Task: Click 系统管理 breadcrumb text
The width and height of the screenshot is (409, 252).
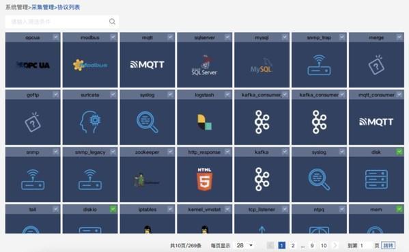Action: coord(16,8)
